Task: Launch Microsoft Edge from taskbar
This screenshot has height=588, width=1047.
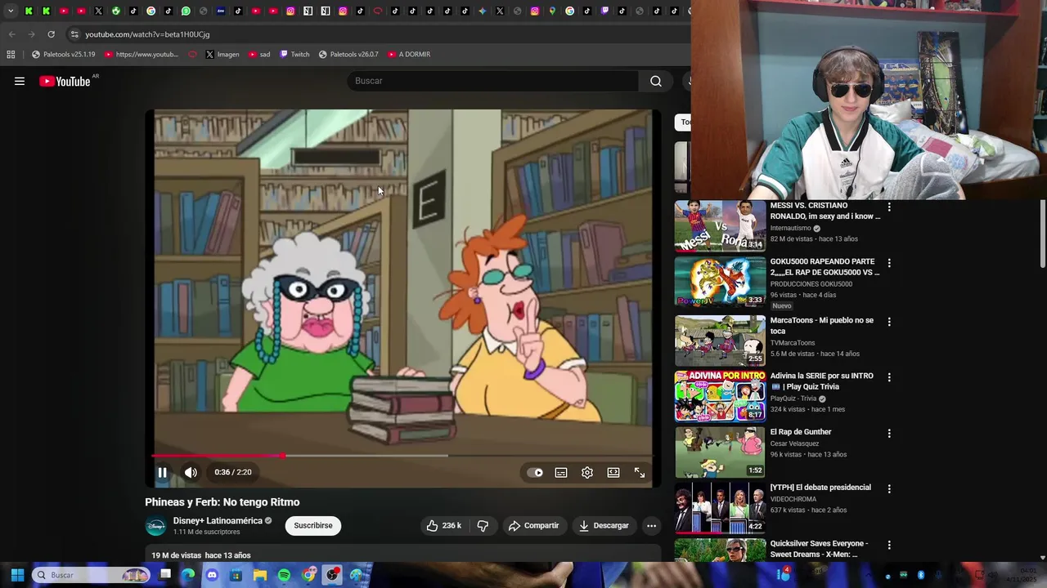Action: [x=188, y=575]
